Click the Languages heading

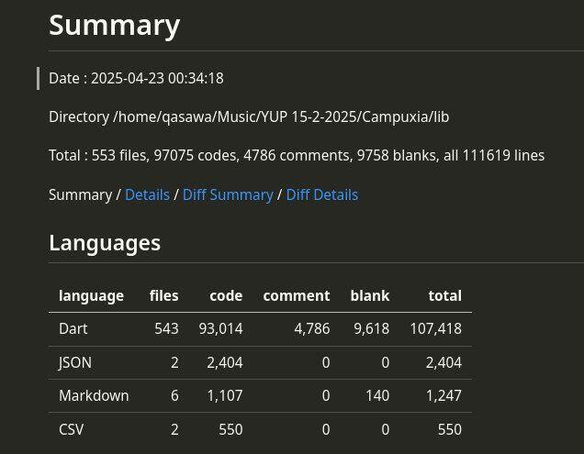(x=105, y=242)
